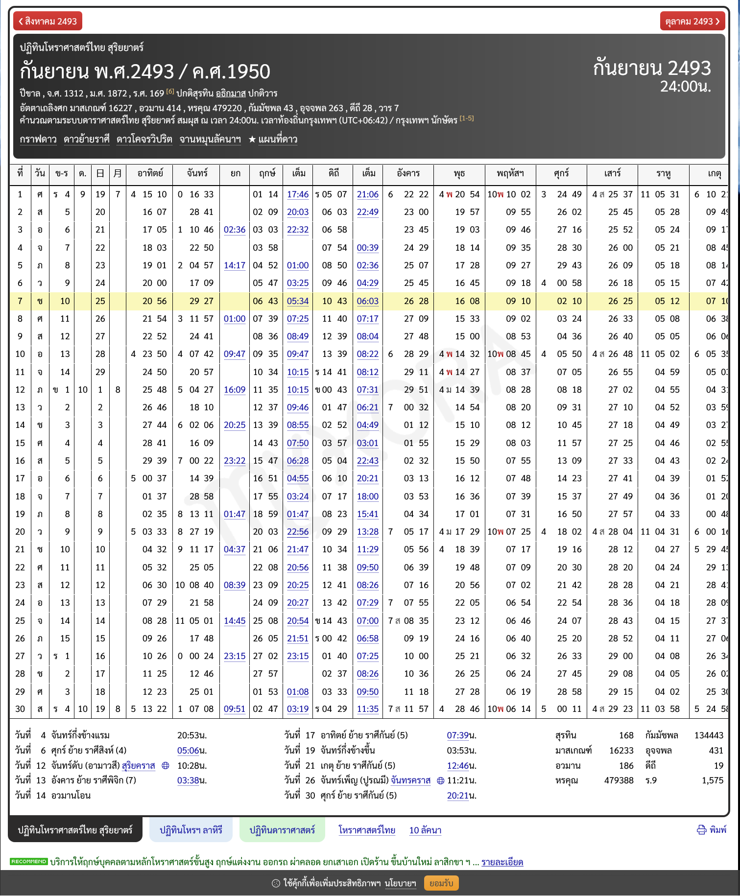
Task: Click the อธิกมาส link in header
Action: pos(231,93)
